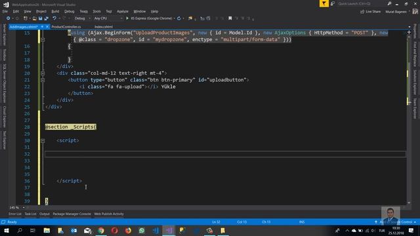420x236 pixels.
Task: Close the AddImages.cshtml tab
Action: pos(47,27)
